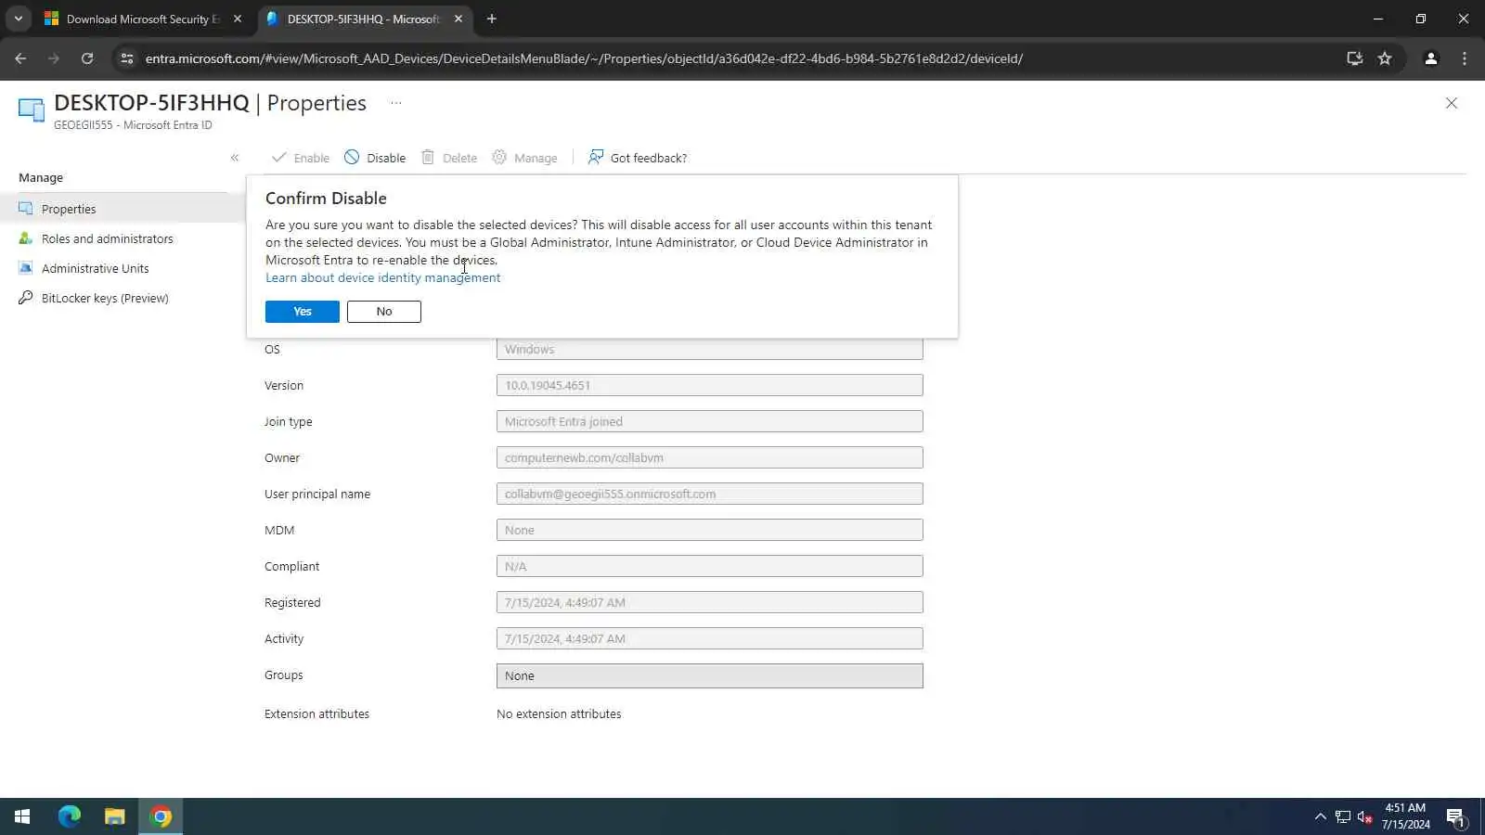Click the Groups field showing None

(x=710, y=675)
